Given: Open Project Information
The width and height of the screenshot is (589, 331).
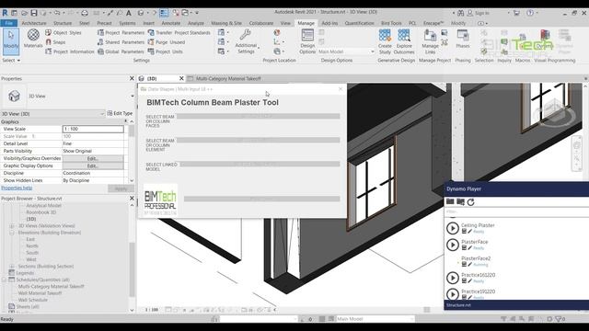Looking at the screenshot, I should [70, 51].
